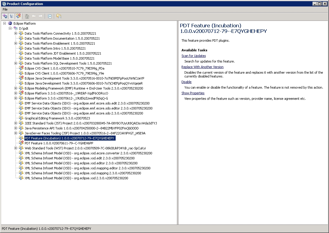Click Replace With Another Version link
329x233 pixels.
pyautogui.click(x=202, y=67)
